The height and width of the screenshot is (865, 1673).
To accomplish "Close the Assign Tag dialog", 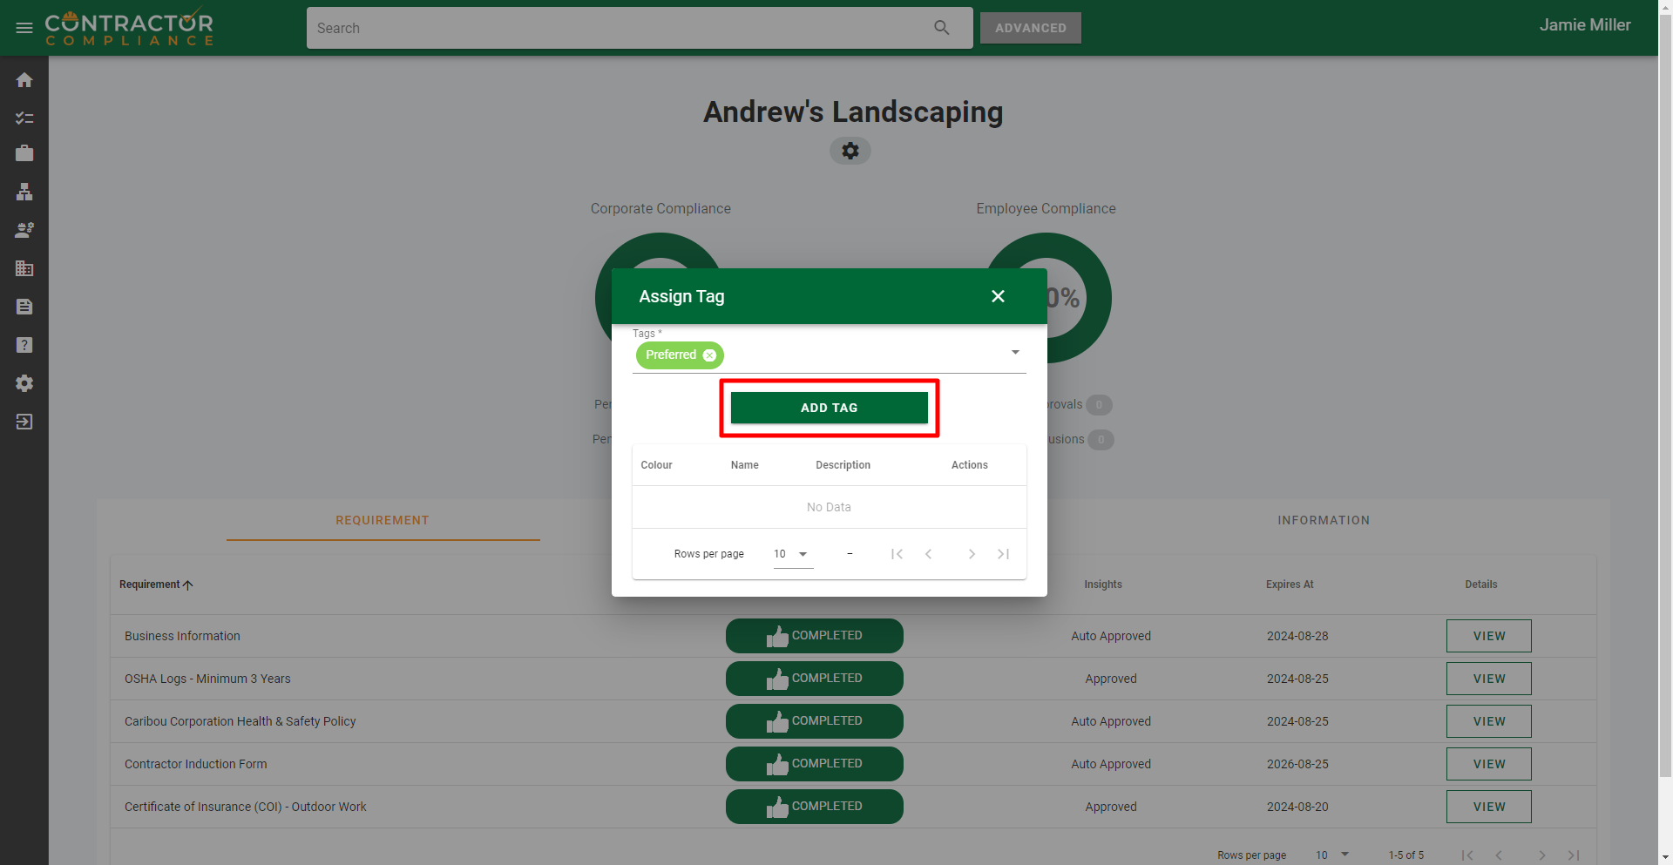I will tap(998, 296).
